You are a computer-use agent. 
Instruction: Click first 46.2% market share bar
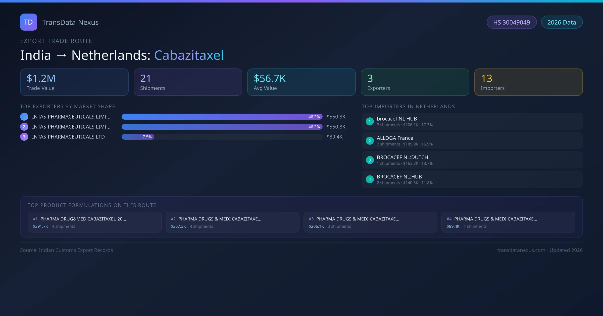click(x=222, y=117)
